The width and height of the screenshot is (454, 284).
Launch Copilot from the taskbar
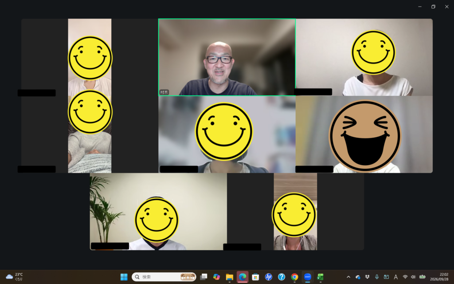[216, 277]
